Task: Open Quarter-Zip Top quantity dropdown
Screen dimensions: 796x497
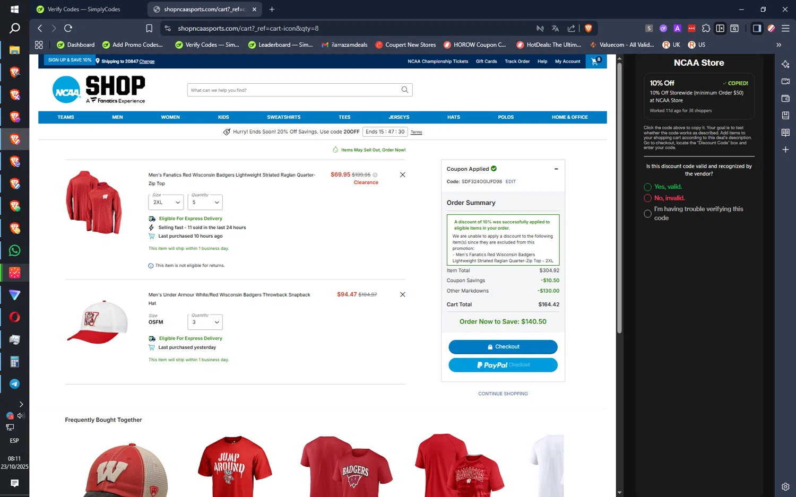Action: 205,202
